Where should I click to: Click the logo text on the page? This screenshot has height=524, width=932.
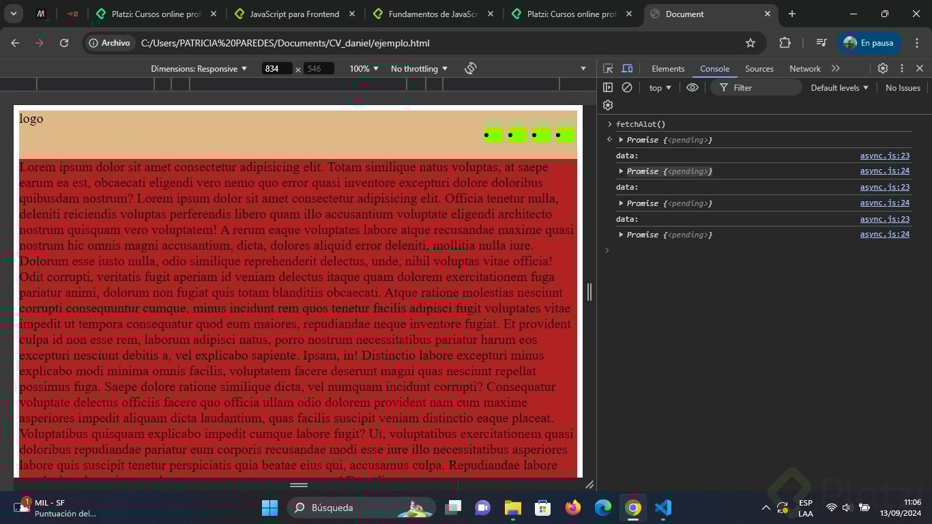(31, 118)
